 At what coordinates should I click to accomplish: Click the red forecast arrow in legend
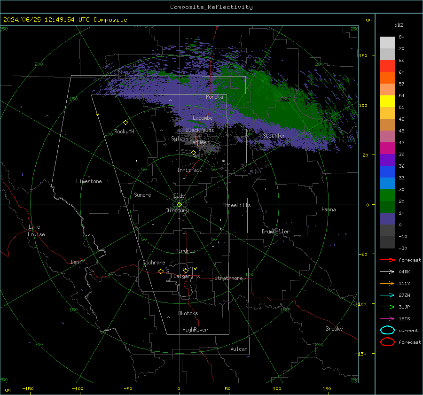click(x=387, y=260)
